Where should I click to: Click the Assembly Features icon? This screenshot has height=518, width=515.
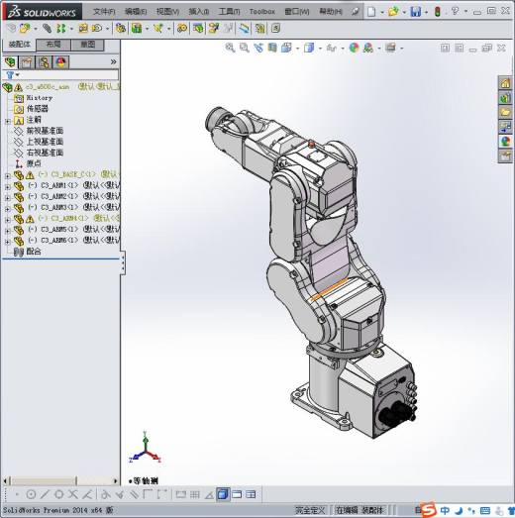click(137, 29)
